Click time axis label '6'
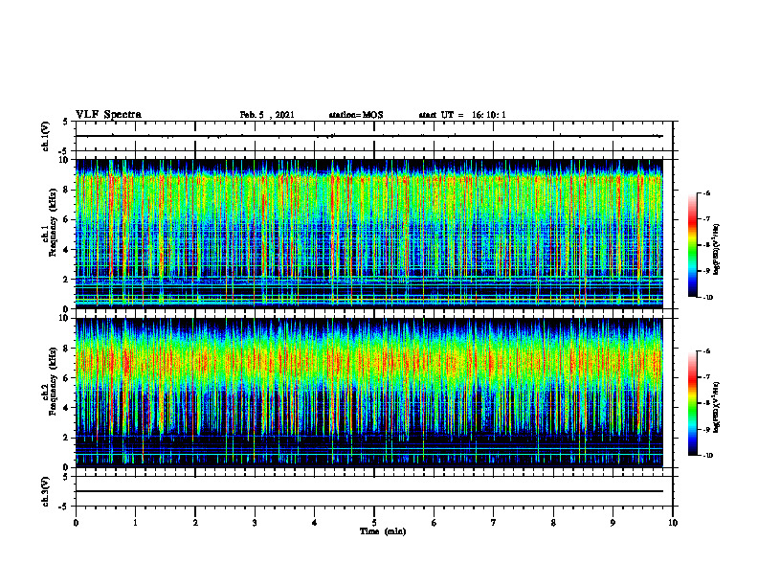The image size is (758, 586). click(435, 523)
